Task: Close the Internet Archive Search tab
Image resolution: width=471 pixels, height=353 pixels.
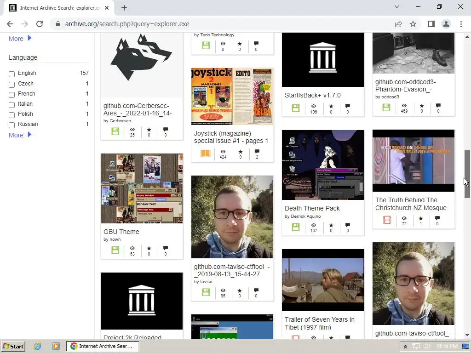Action: click(107, 8)
